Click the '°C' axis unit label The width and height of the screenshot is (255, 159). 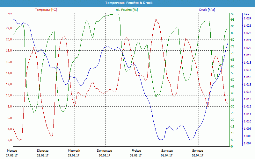(10, 14)
